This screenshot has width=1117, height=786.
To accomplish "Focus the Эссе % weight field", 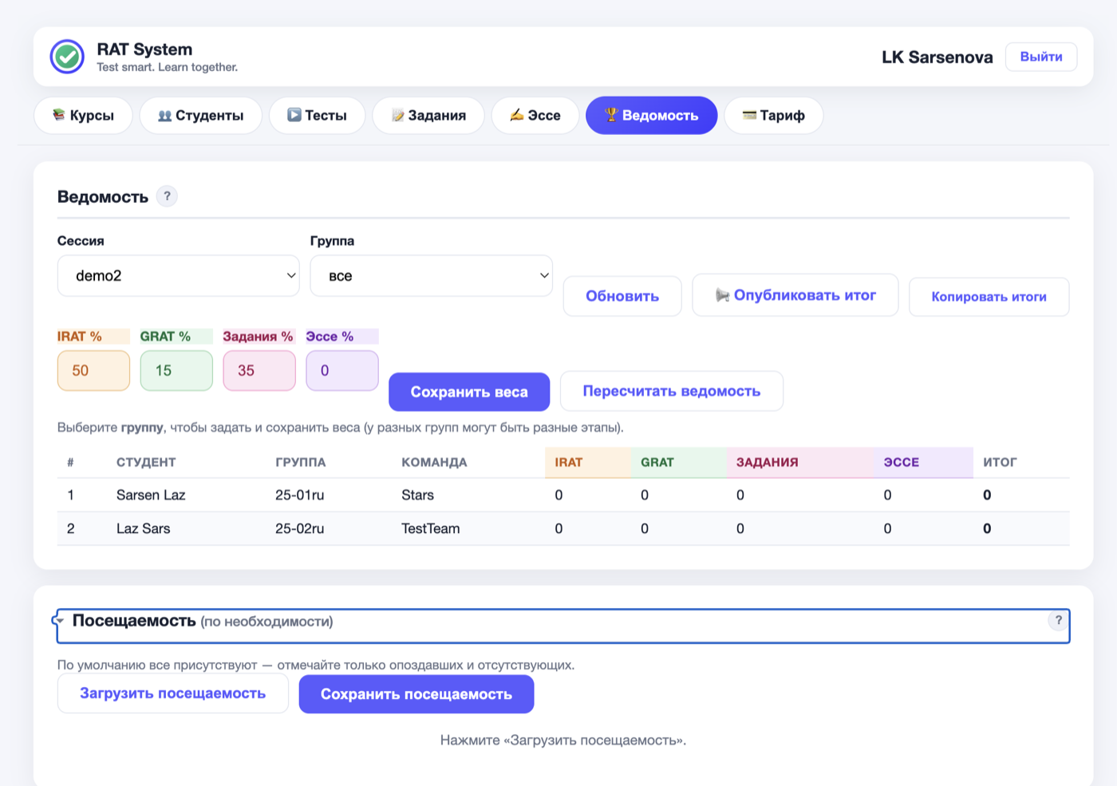I will [342, 371].
